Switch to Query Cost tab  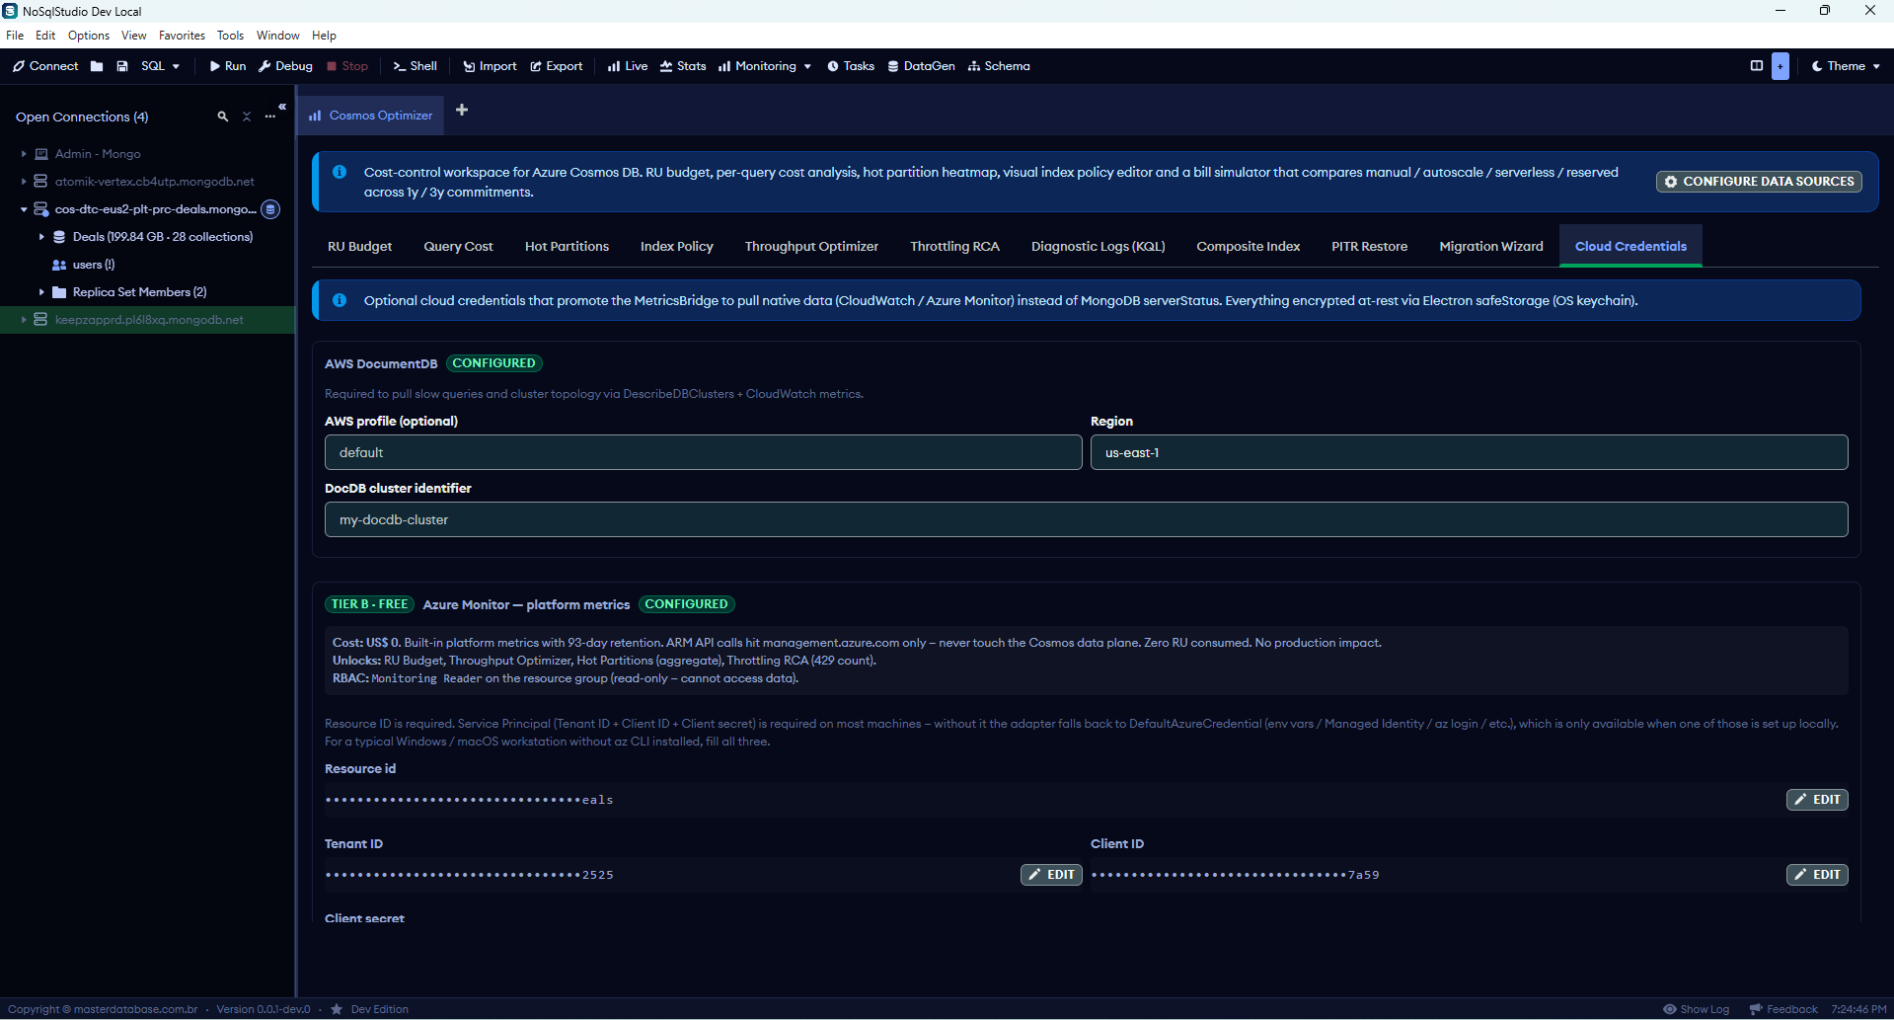click(458, 246)
